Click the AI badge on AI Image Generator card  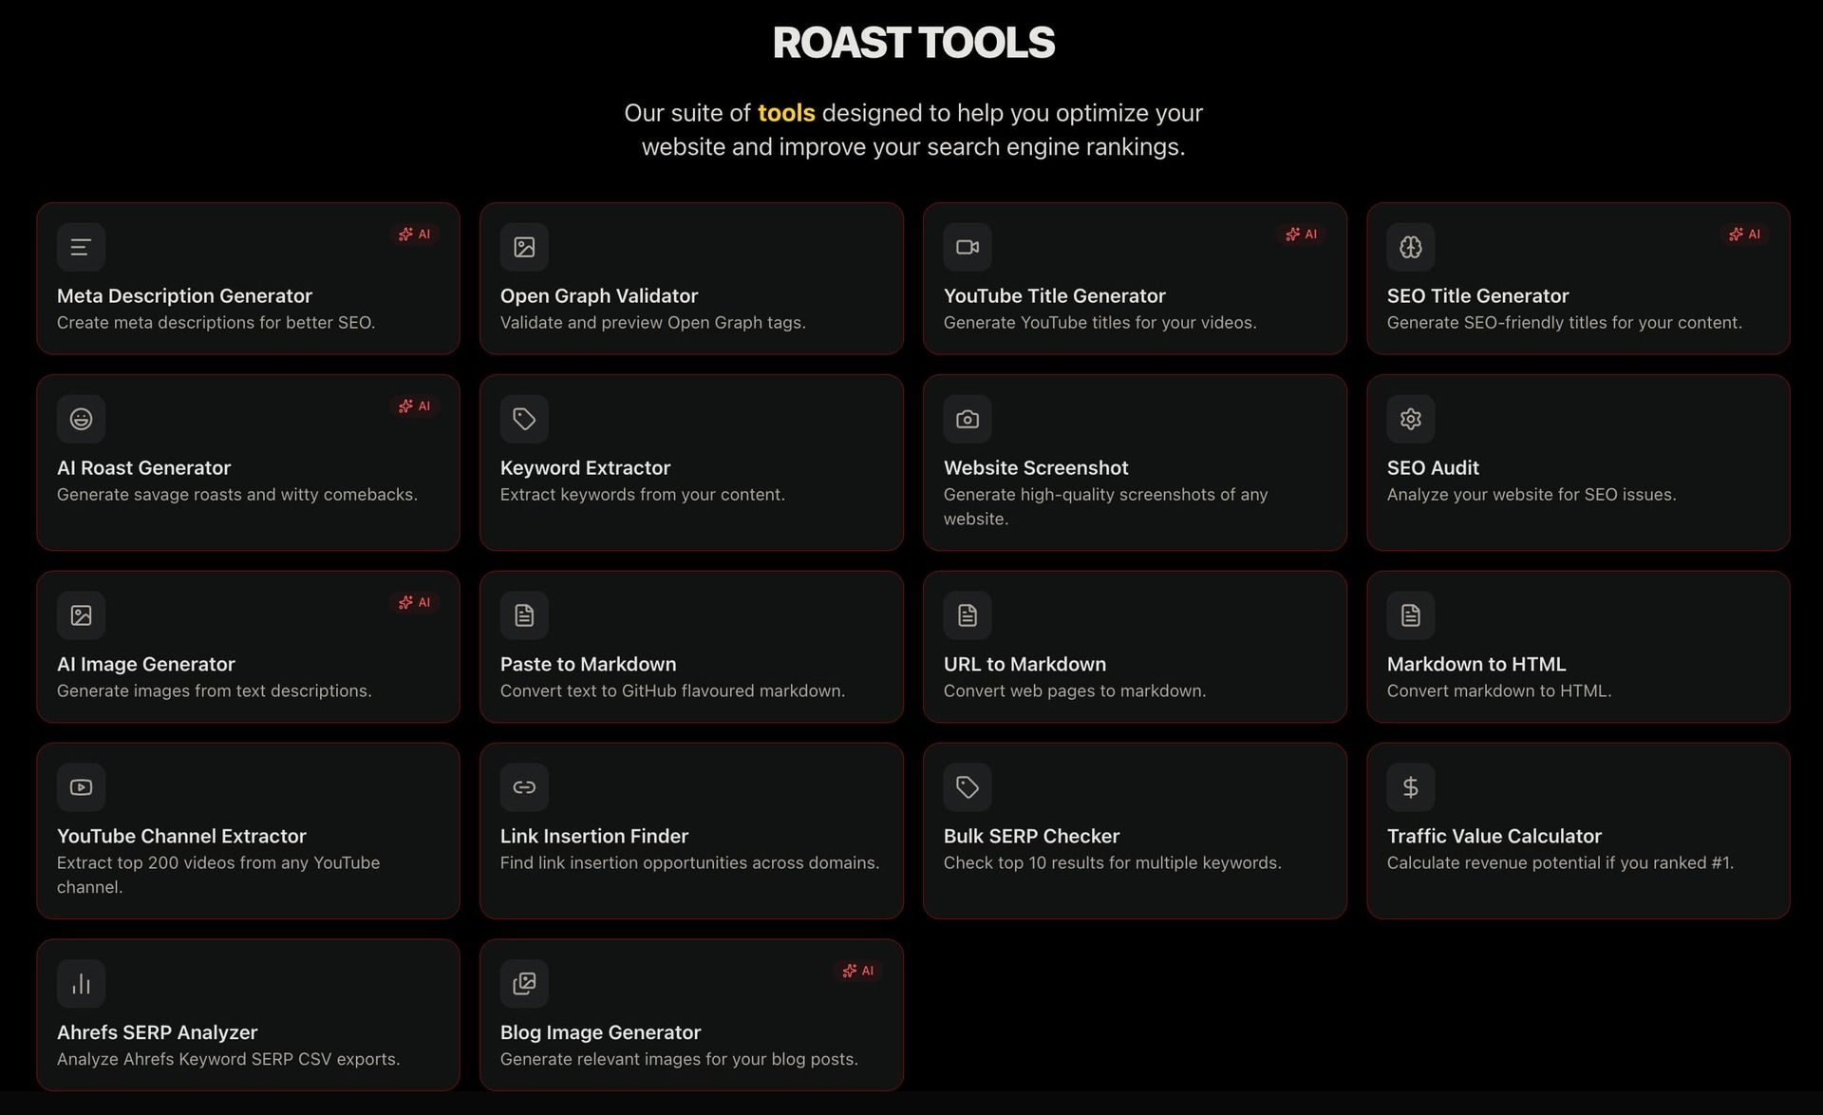414,602
